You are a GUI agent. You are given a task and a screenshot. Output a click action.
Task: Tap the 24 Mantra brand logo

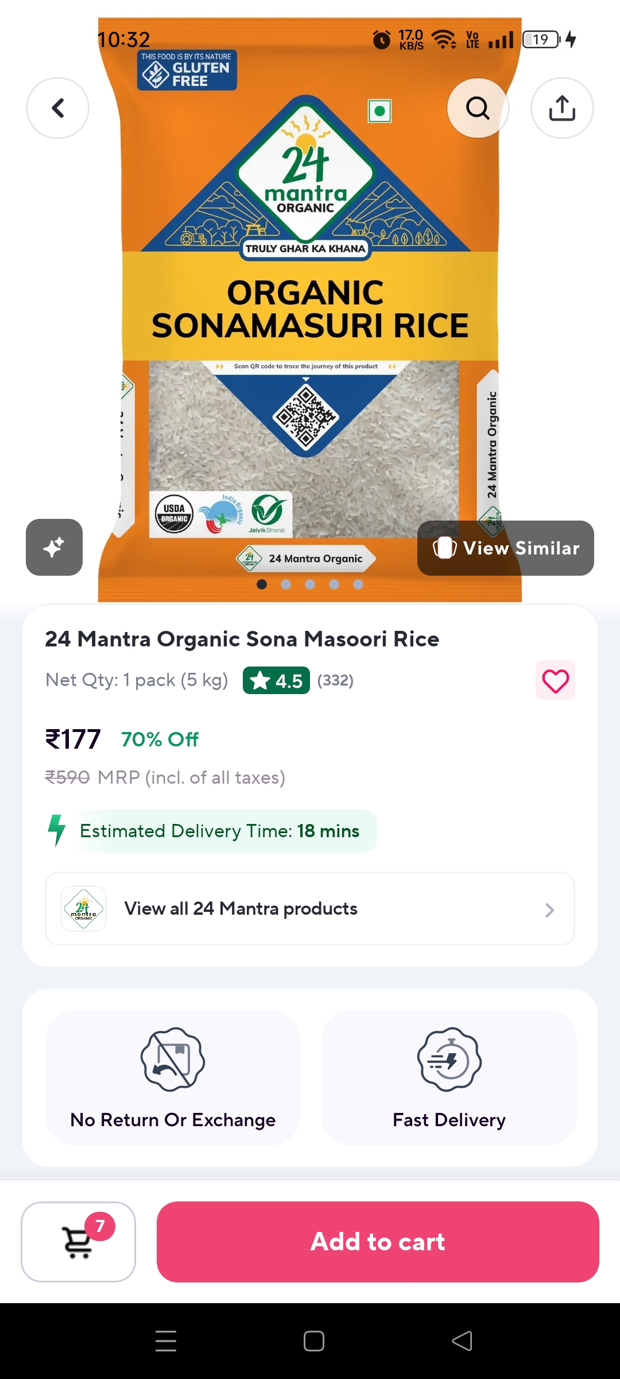[84, 908]
